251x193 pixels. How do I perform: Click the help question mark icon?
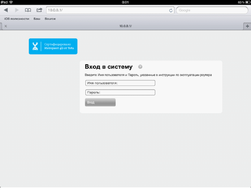point(140,67)
